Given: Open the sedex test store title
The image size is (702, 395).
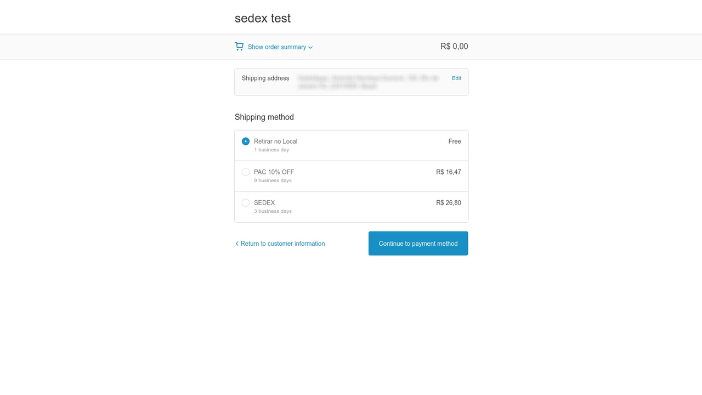Looking at the screenshot, I should click(263, 18).
